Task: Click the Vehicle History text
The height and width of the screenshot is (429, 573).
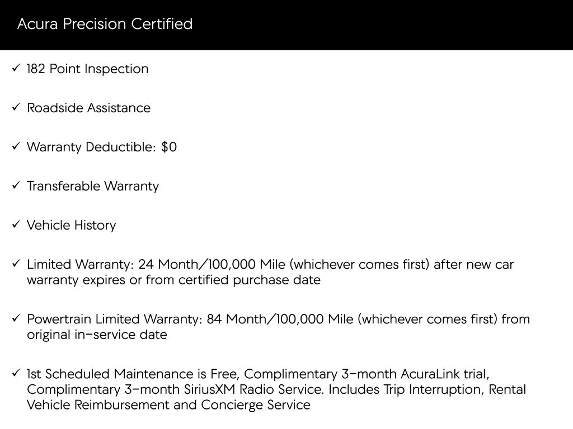Action: pos(72,225)
